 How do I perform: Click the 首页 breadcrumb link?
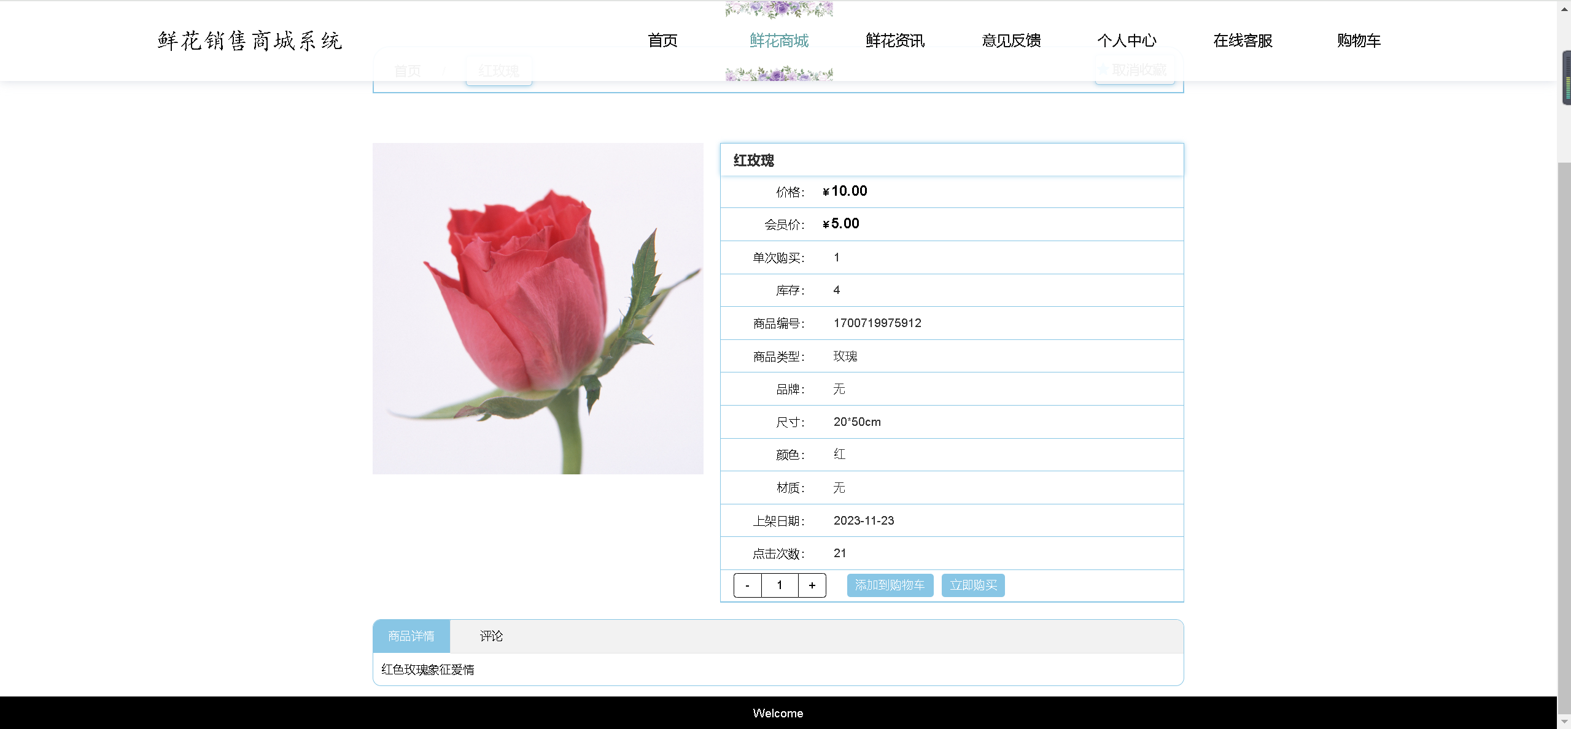(408, 71)
